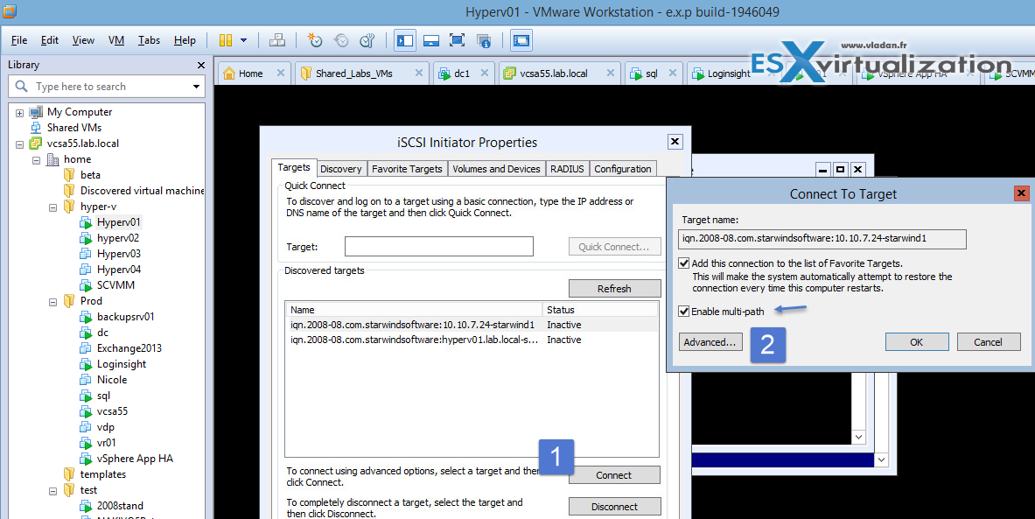Open the Volumes and Devices tab
This screenshot has width=1035, height=519.
tap(496, 169)
